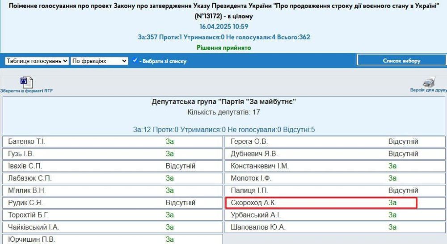Expand the 'По фракціях' dropdown
The height and width of the screenshot is (244, 447).
(x=99, y=61)
